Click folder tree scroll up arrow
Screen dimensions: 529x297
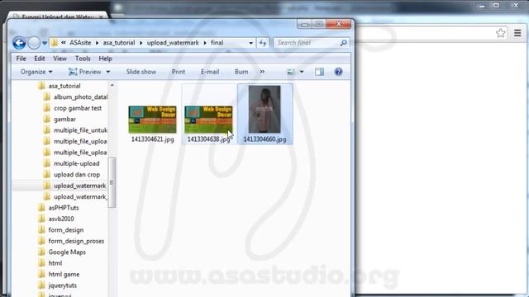coord(112,85)
